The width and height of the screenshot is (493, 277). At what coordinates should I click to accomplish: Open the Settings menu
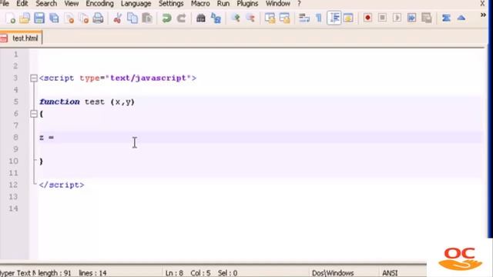pyautogui.click(x=171, y=4)
